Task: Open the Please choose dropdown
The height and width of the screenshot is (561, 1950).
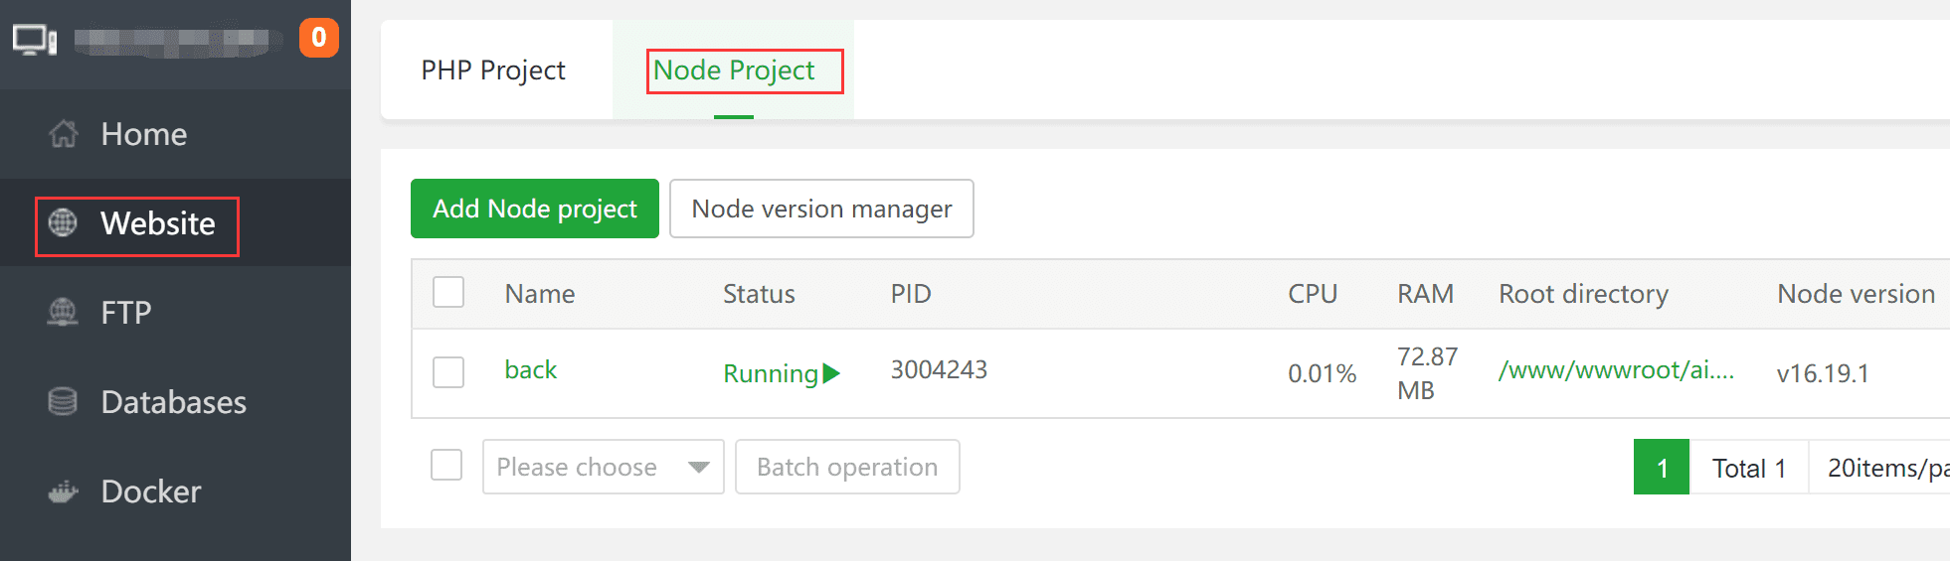Action: pyautogui.click(x=603, y=467)
